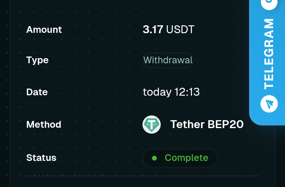Click the Amount label
Viewport: 285px width, 187px height.
(x=44, y=30)
